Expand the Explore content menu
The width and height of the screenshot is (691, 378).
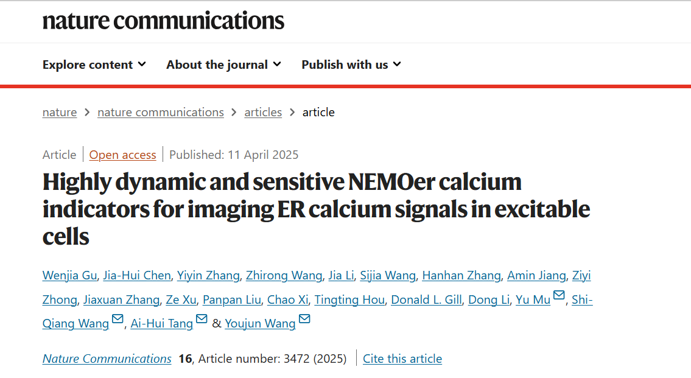[x=94, y=65]
